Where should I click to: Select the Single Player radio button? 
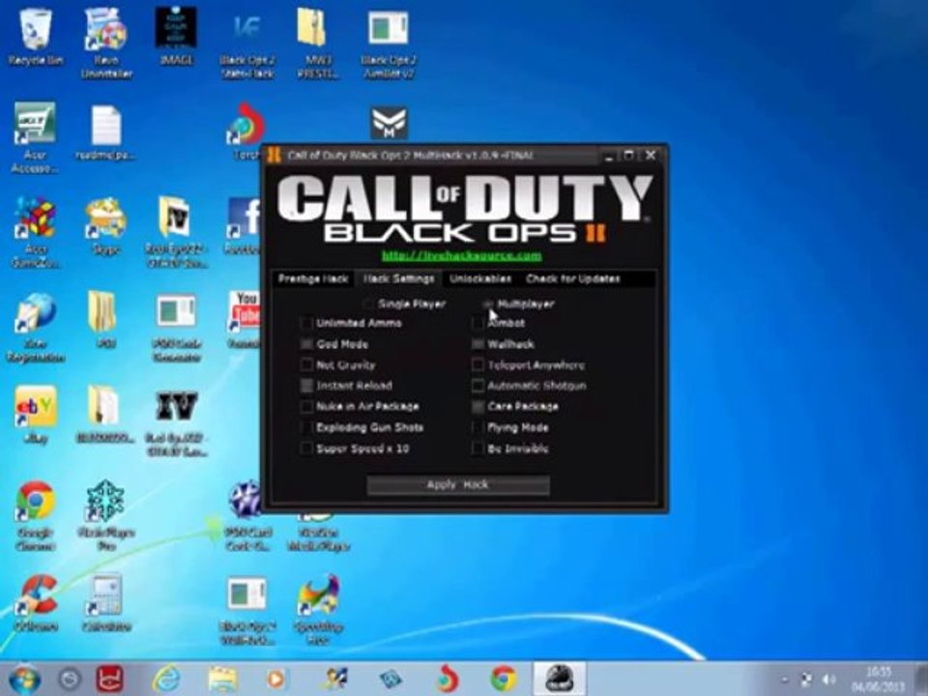(368, 304)
